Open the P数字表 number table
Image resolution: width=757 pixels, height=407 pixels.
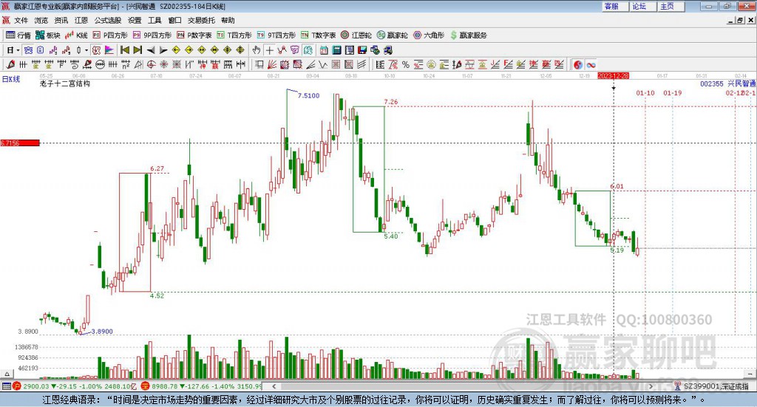pyautogui.click(x=194, y=35)
